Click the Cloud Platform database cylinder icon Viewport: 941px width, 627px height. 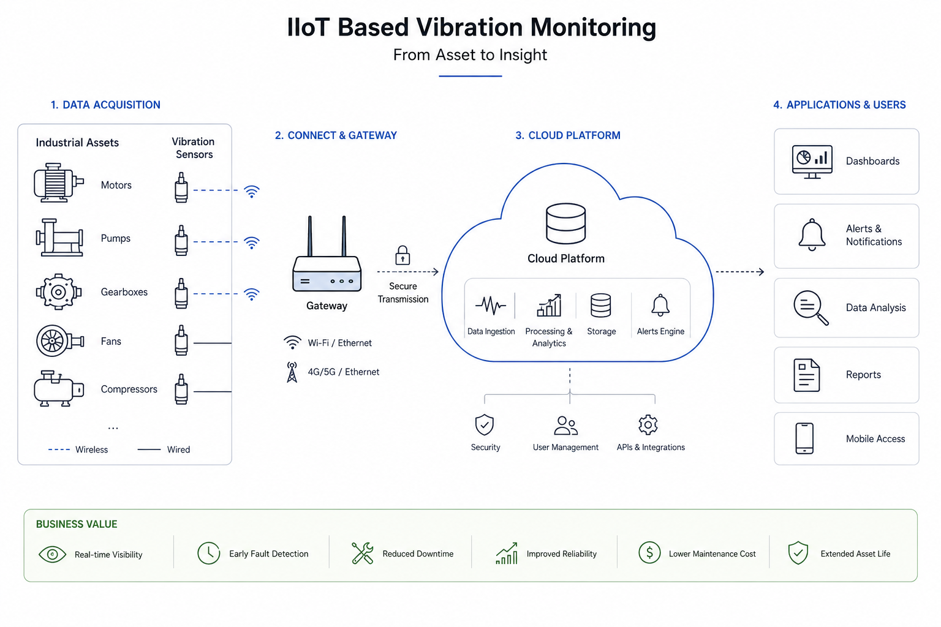566,224
